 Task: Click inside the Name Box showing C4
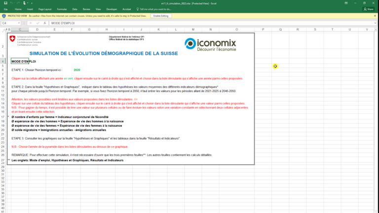tap(9, 23)
